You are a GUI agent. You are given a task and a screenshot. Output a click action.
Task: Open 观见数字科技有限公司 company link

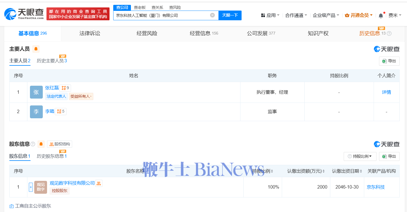(72, 183)
